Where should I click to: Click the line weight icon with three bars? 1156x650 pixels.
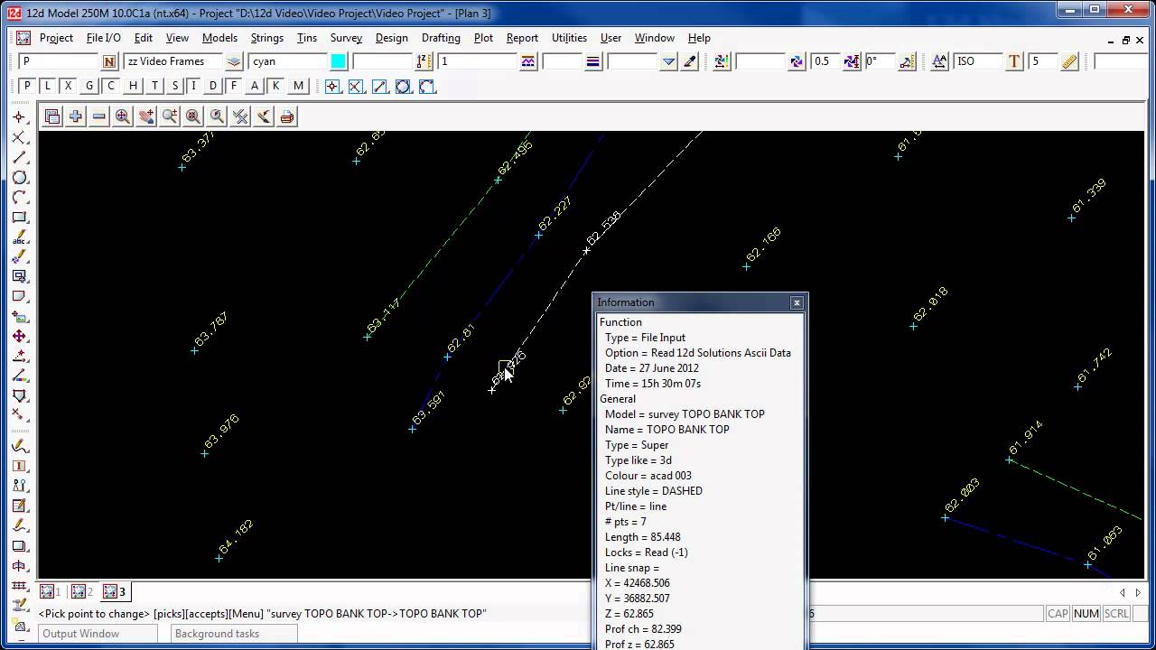pyautogui.click(x=593, y=61)
